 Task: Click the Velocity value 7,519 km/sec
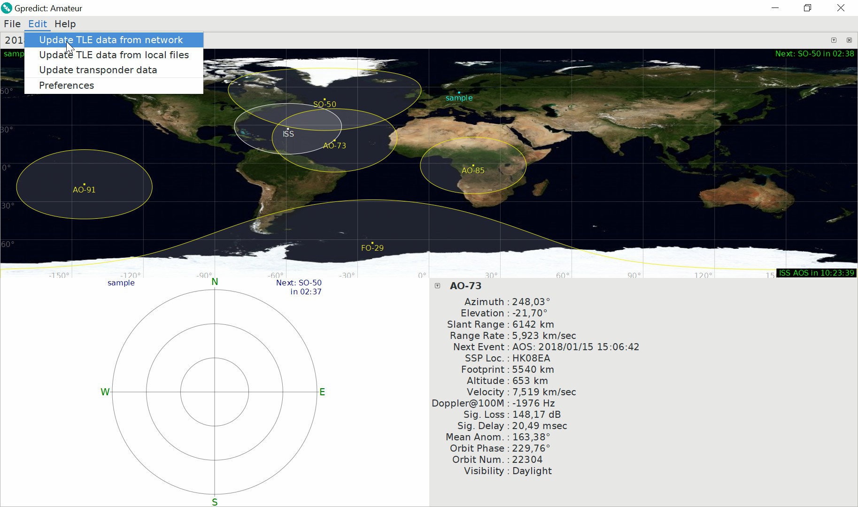[544, 392]
